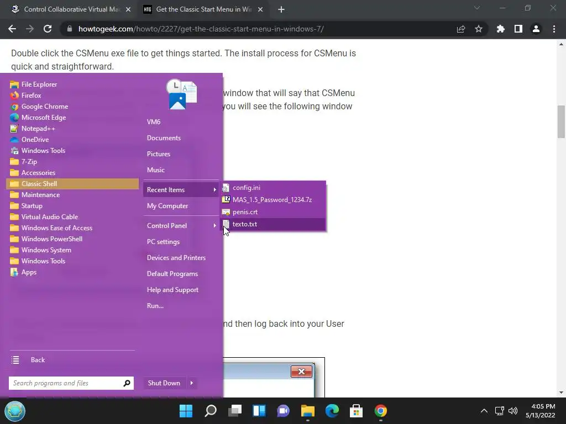Open the volume tray icon
This screenshot has width=566, height=424.
point(513,411)
